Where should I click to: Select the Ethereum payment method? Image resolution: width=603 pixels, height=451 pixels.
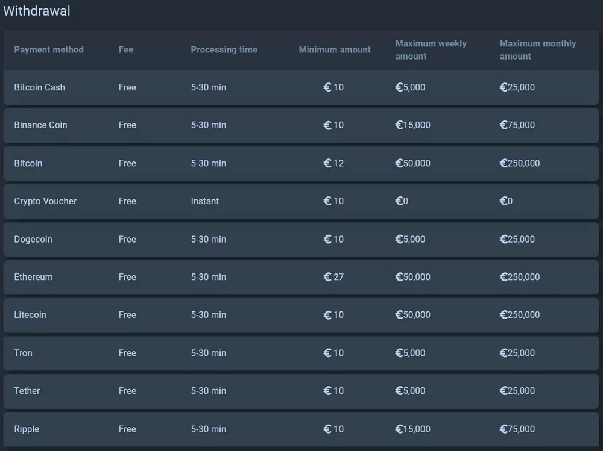tap(33, 277)
